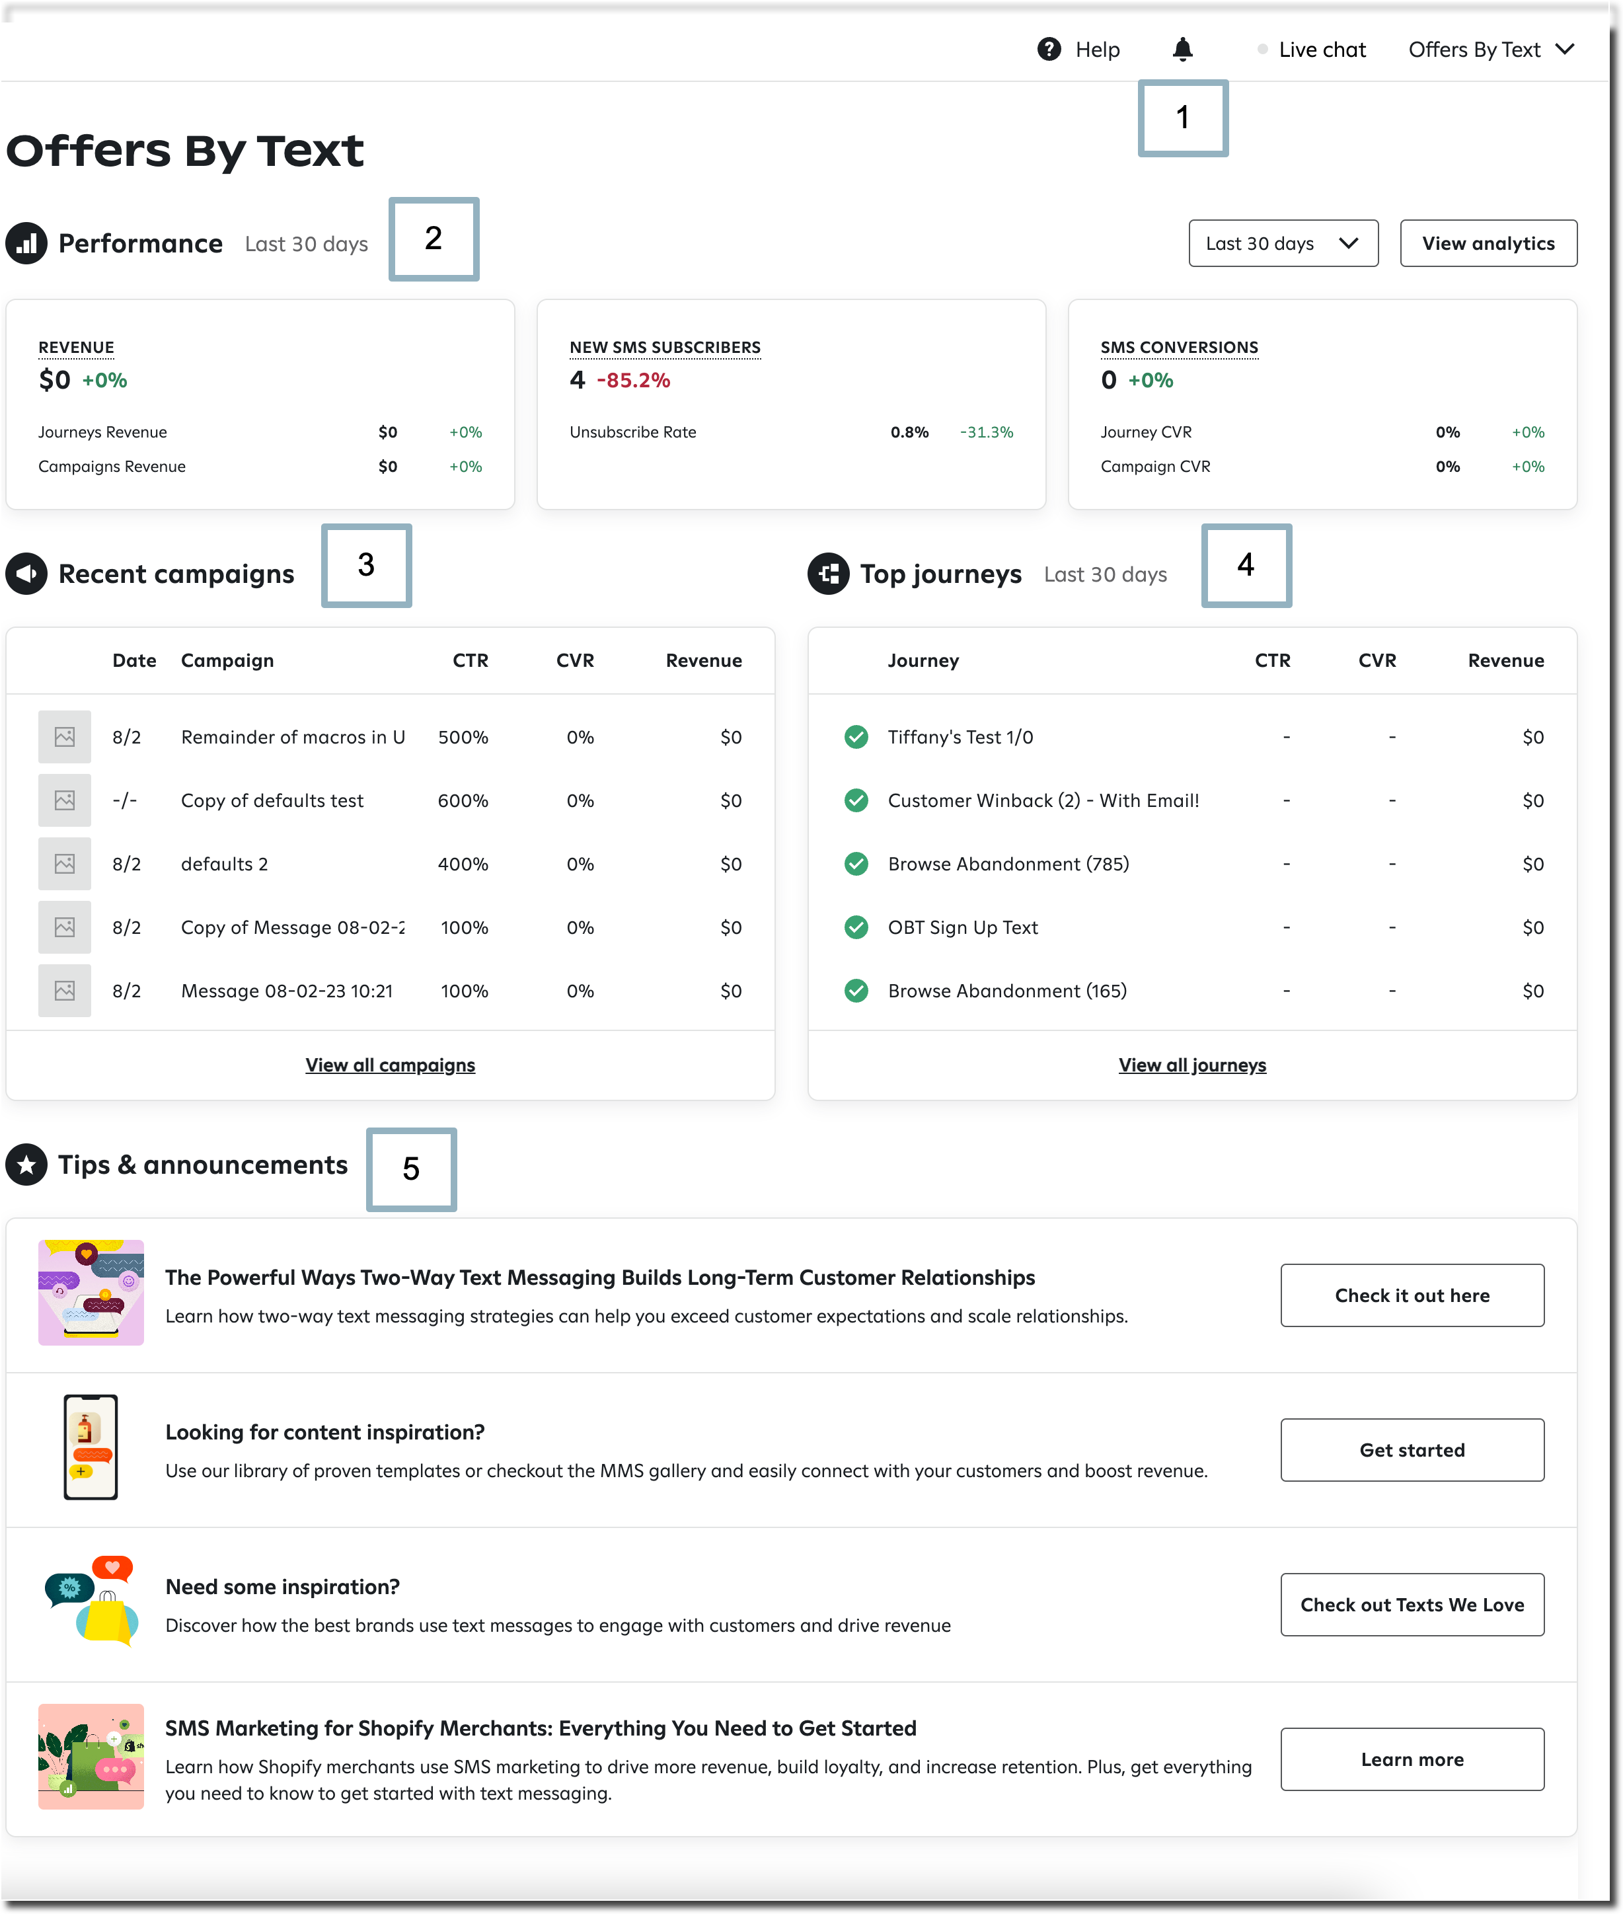Click Get started under content inspiration
Screen dimensions: 1623x1914
click(x=1412, y=1449)
